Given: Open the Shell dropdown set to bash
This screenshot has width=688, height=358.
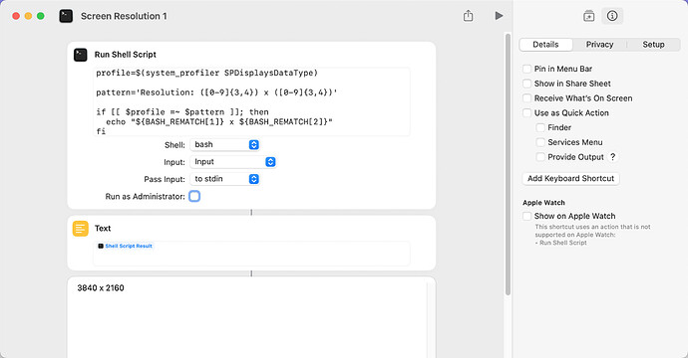Looking at the screenshot, I should [224, 145].
